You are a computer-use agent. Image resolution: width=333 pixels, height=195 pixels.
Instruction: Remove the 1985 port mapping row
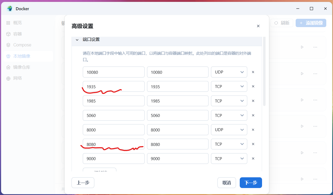point(253,101)
